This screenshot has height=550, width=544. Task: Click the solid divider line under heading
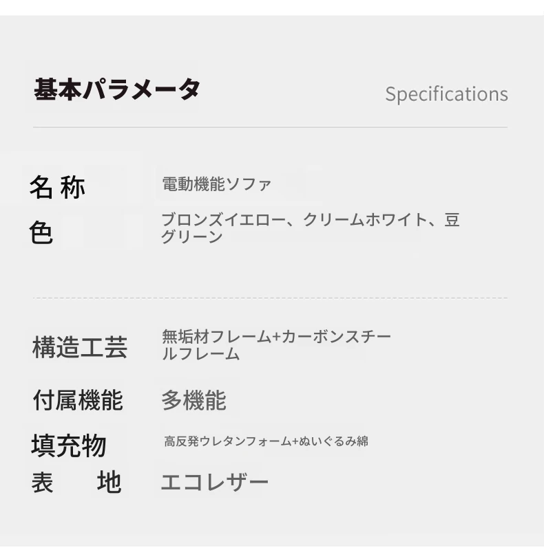[x=270, y=127]
